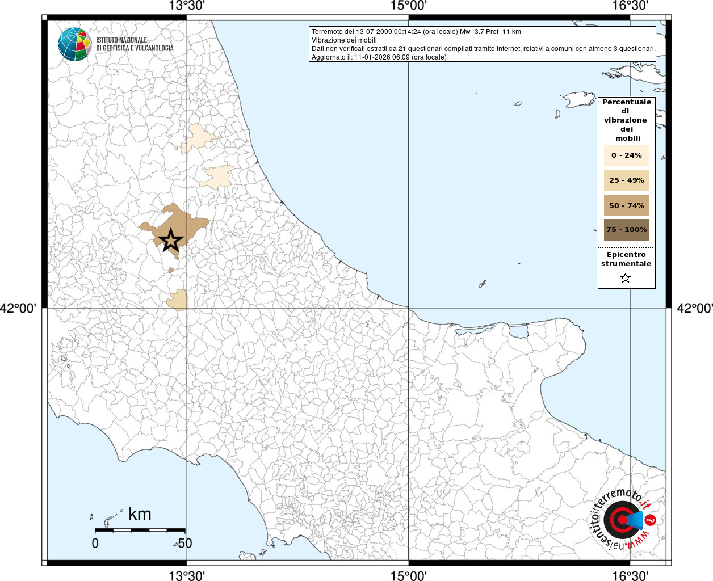Click the INGV globe logo
This screenshot has height=581, width=713.
pyautogui.click(x=74, y=44)
